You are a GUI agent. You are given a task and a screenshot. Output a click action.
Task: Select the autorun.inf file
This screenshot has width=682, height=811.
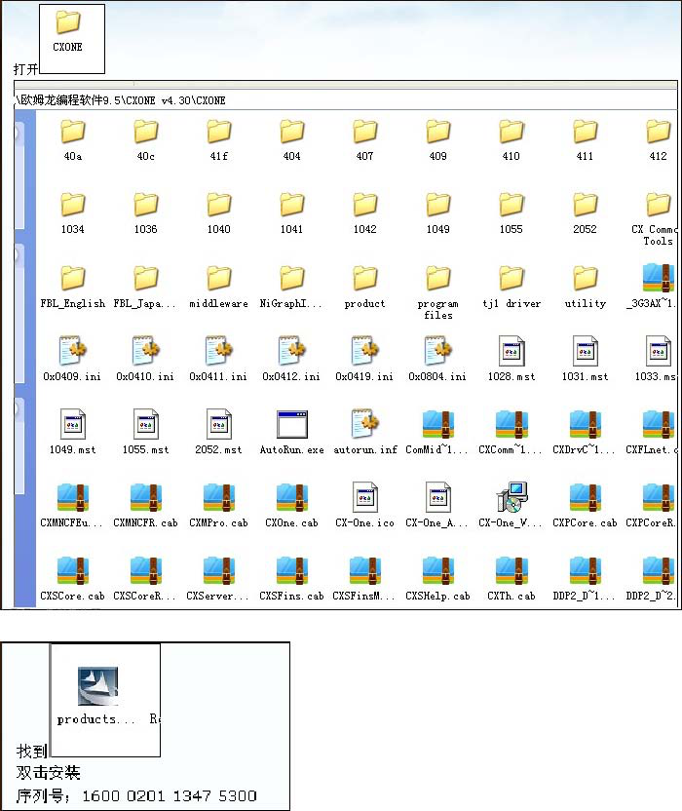[x=365, y=432]
